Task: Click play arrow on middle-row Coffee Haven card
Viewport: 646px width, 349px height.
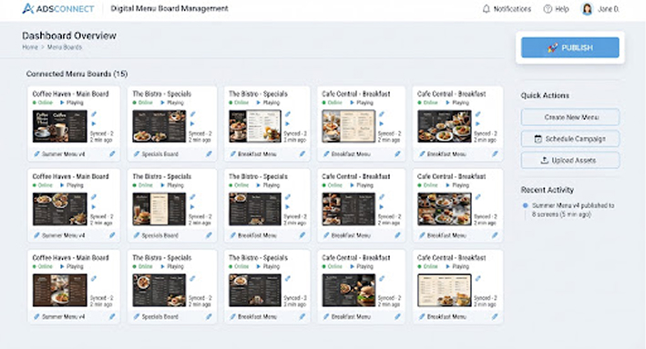Action: [94, 207]
